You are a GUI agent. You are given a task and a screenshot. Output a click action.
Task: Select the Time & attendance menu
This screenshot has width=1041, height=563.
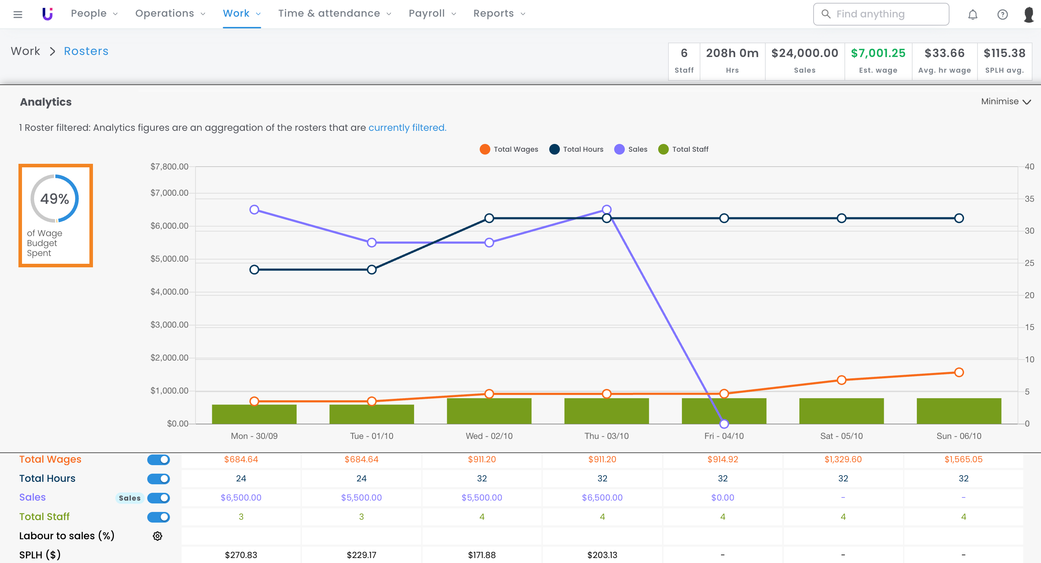(335, 14)
